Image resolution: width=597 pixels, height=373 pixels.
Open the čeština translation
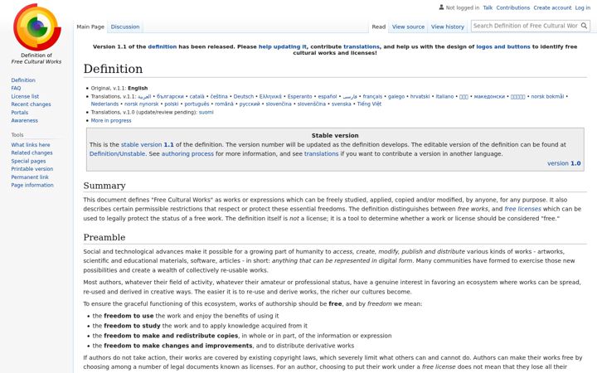219,96
